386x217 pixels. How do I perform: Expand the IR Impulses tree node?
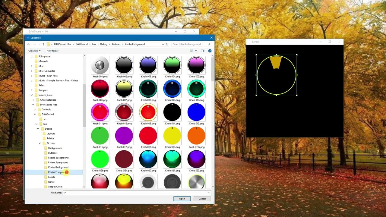point(32,56)
